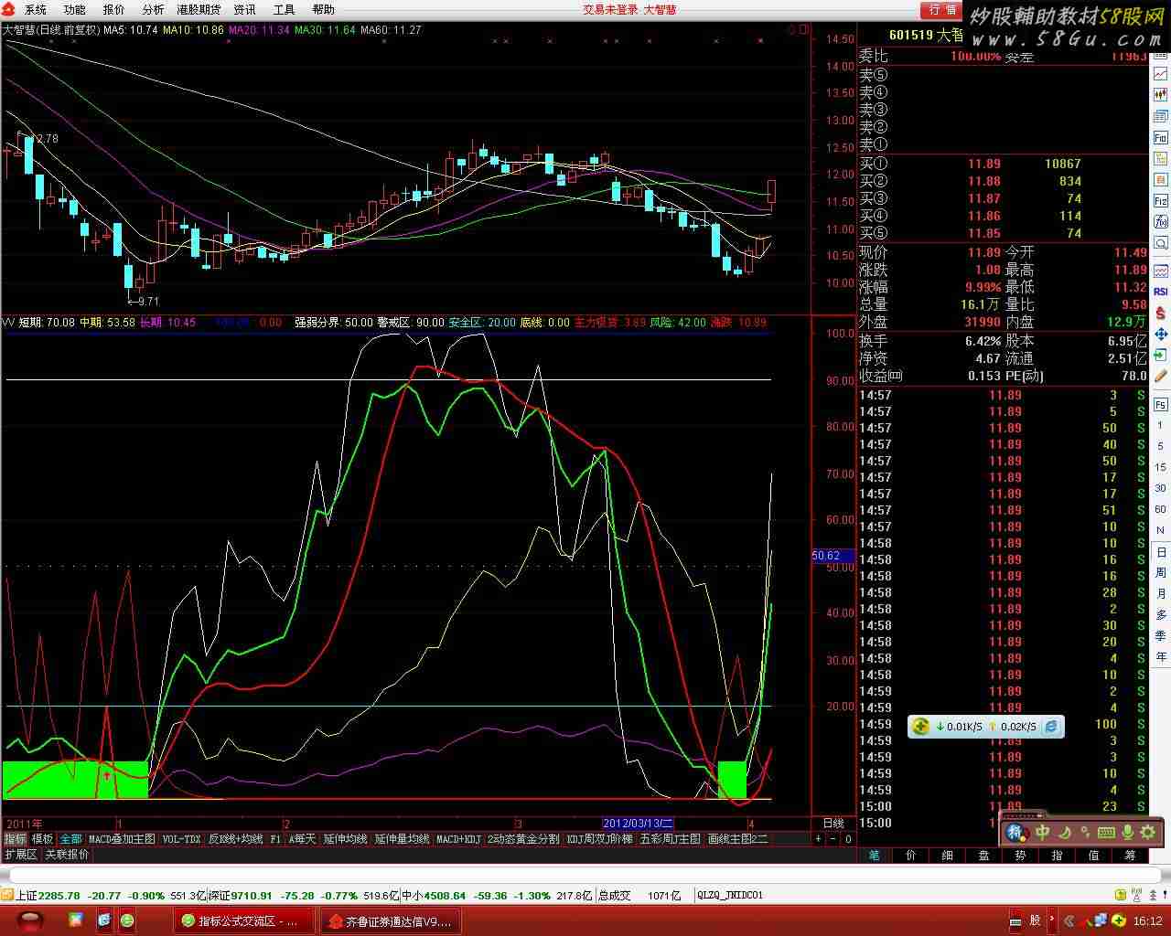This screenshot has height=936, width=1171.
Task: Click the Fi2 icon in right toolbar
Action: tap(1160, 200)
